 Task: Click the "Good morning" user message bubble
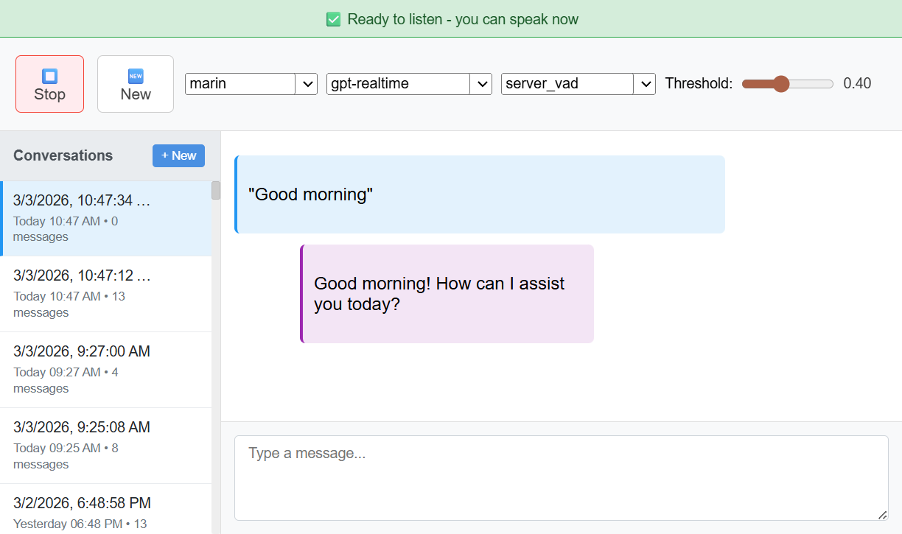[479, 194]
